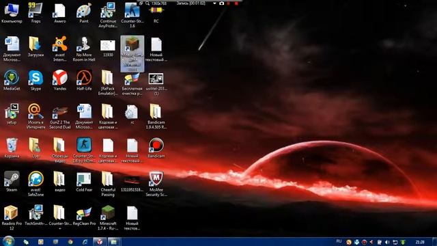Select the 131195151 image thumbnail
Screen dimensions: 437x246
point(132,184)
